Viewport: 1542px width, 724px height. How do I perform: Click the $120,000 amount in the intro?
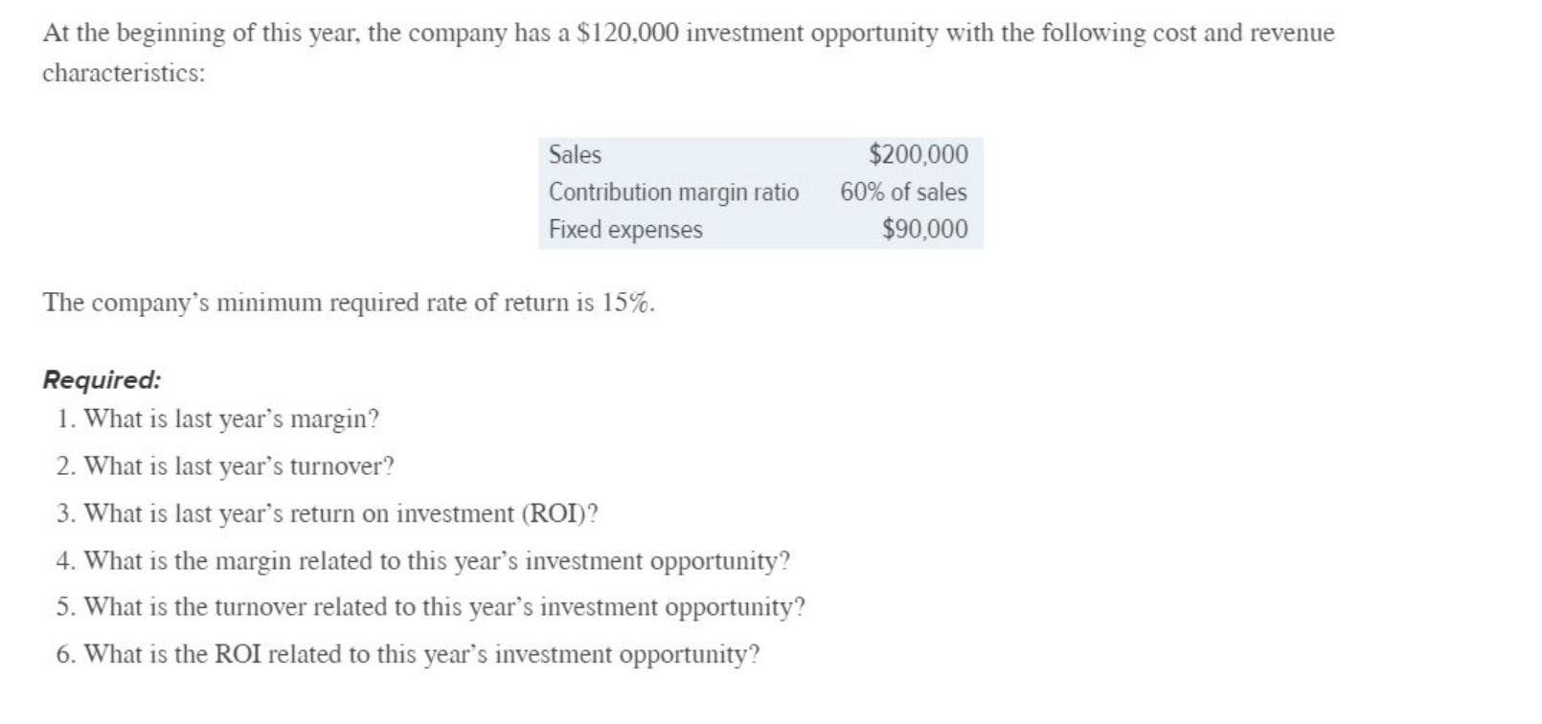tap(629, 34)
